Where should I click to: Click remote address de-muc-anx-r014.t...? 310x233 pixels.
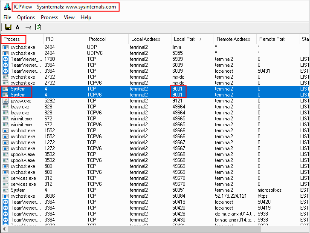[x=235, y=214]
